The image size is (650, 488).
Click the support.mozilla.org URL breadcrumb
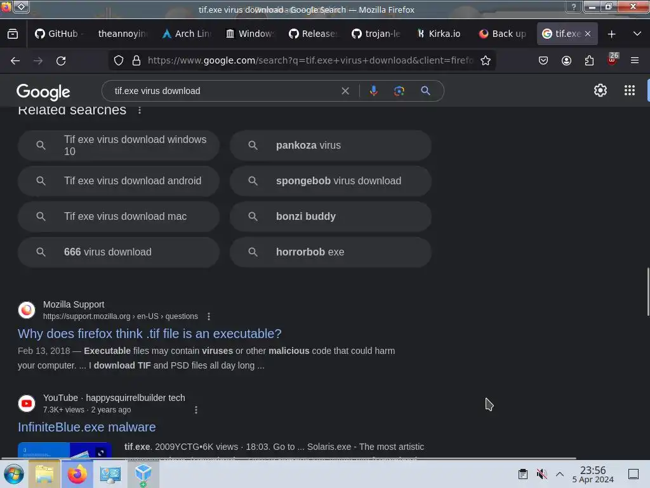tap(121, 316)
